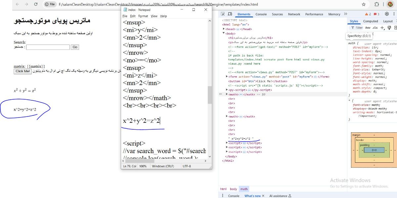The width and height of the screenshot is (397, 198).
Task: Activate the DevTools inspect element picker
Action: coord(223,14)
